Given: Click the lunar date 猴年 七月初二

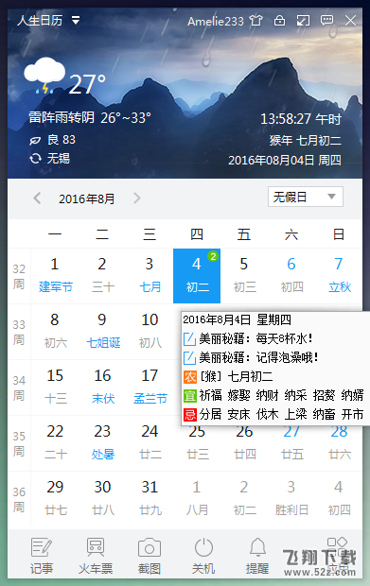Looking at the screenshot, I should tap(306, 140).
